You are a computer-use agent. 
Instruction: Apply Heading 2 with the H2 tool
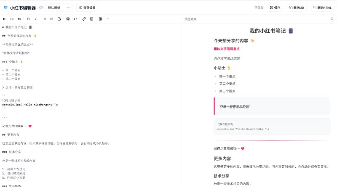pyautogui.click(x=12, y=19)
